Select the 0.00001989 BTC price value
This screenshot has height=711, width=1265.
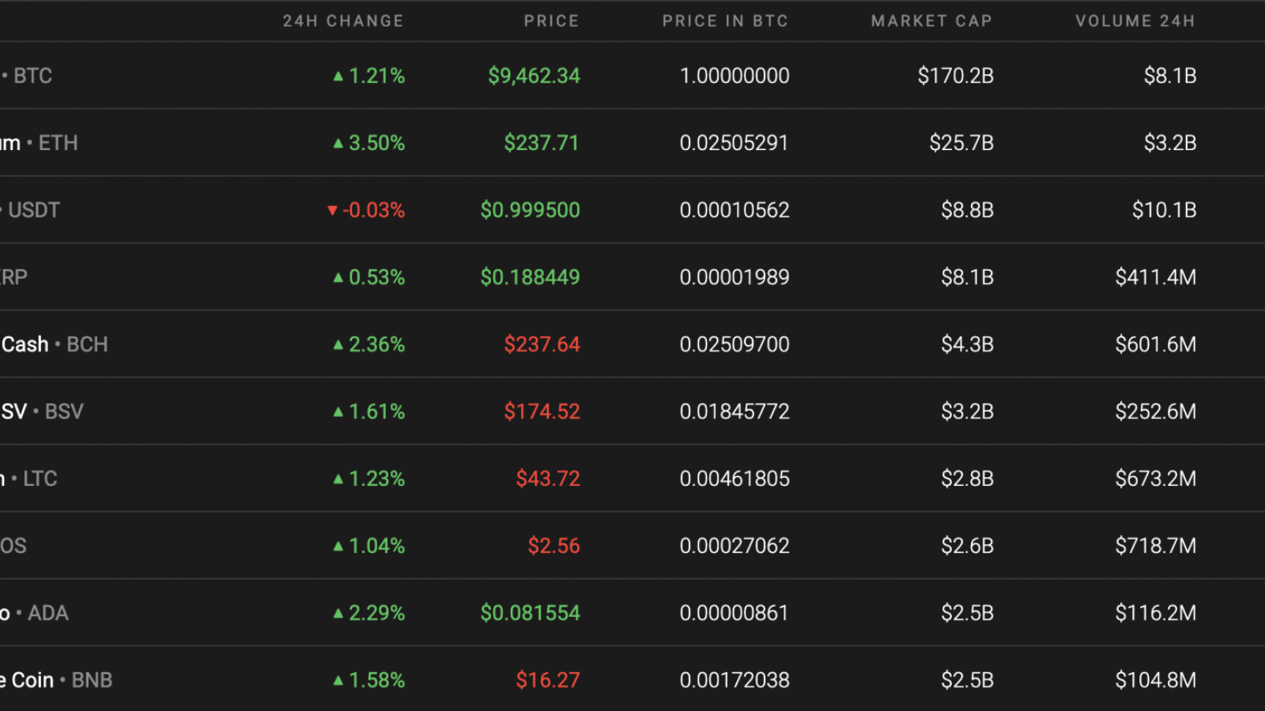[734, 277]
